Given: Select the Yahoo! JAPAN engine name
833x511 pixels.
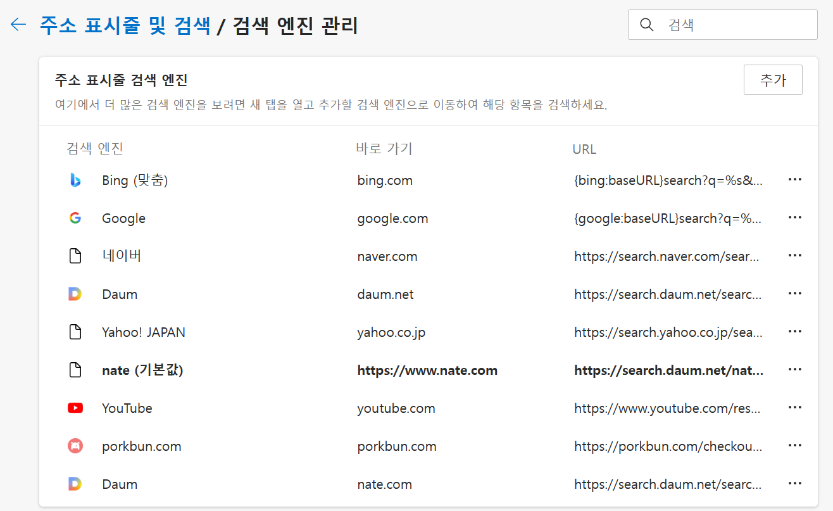Looking at the screenshot, I should coord(144,332).
